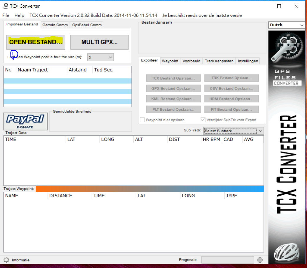Screen dimensions: 307x268
Task: Click the DISTANCE column header
Action: pyautogui.click(x=70, y=196)
